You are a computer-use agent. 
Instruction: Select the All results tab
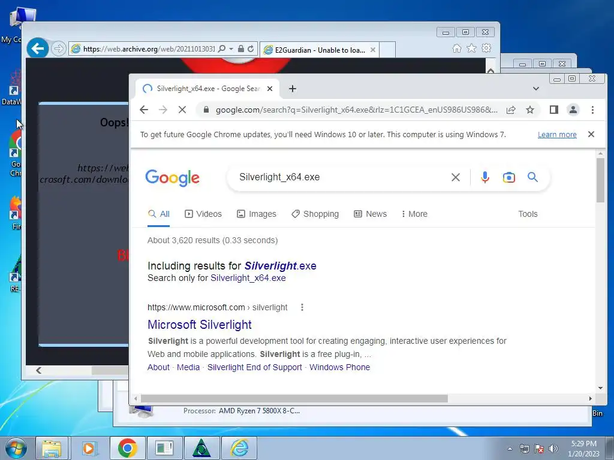pos(158,214)
